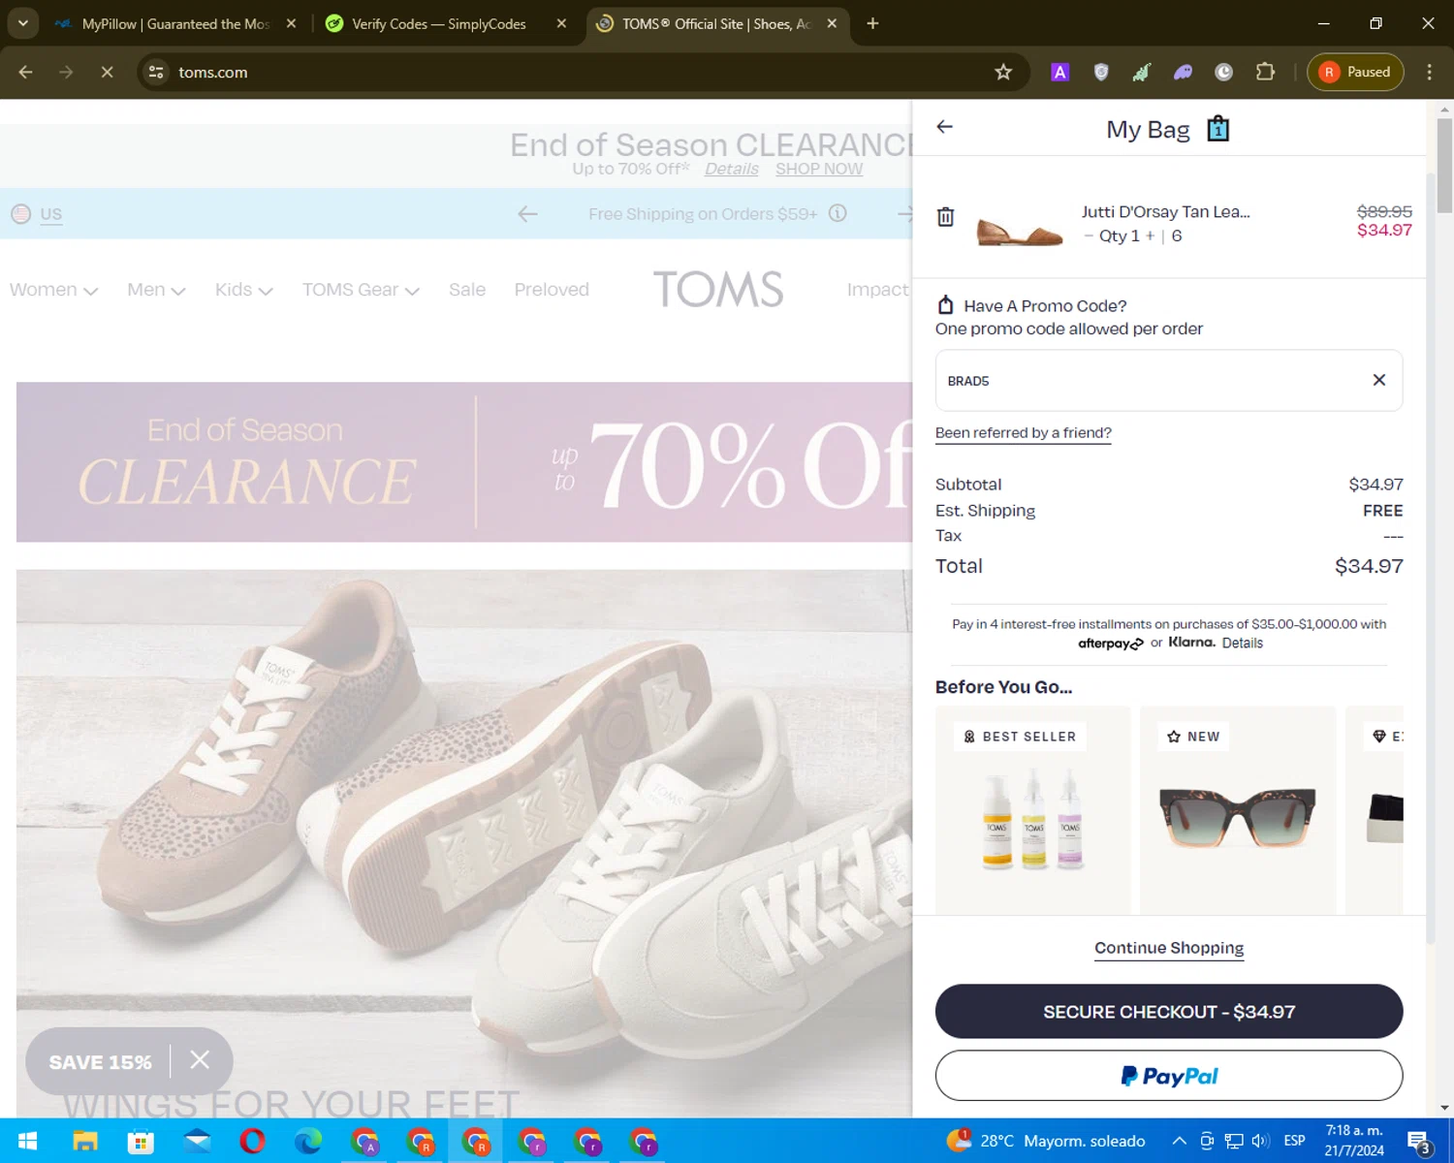Open Microsoft Store from taskbar

(x=141, y=1142)
